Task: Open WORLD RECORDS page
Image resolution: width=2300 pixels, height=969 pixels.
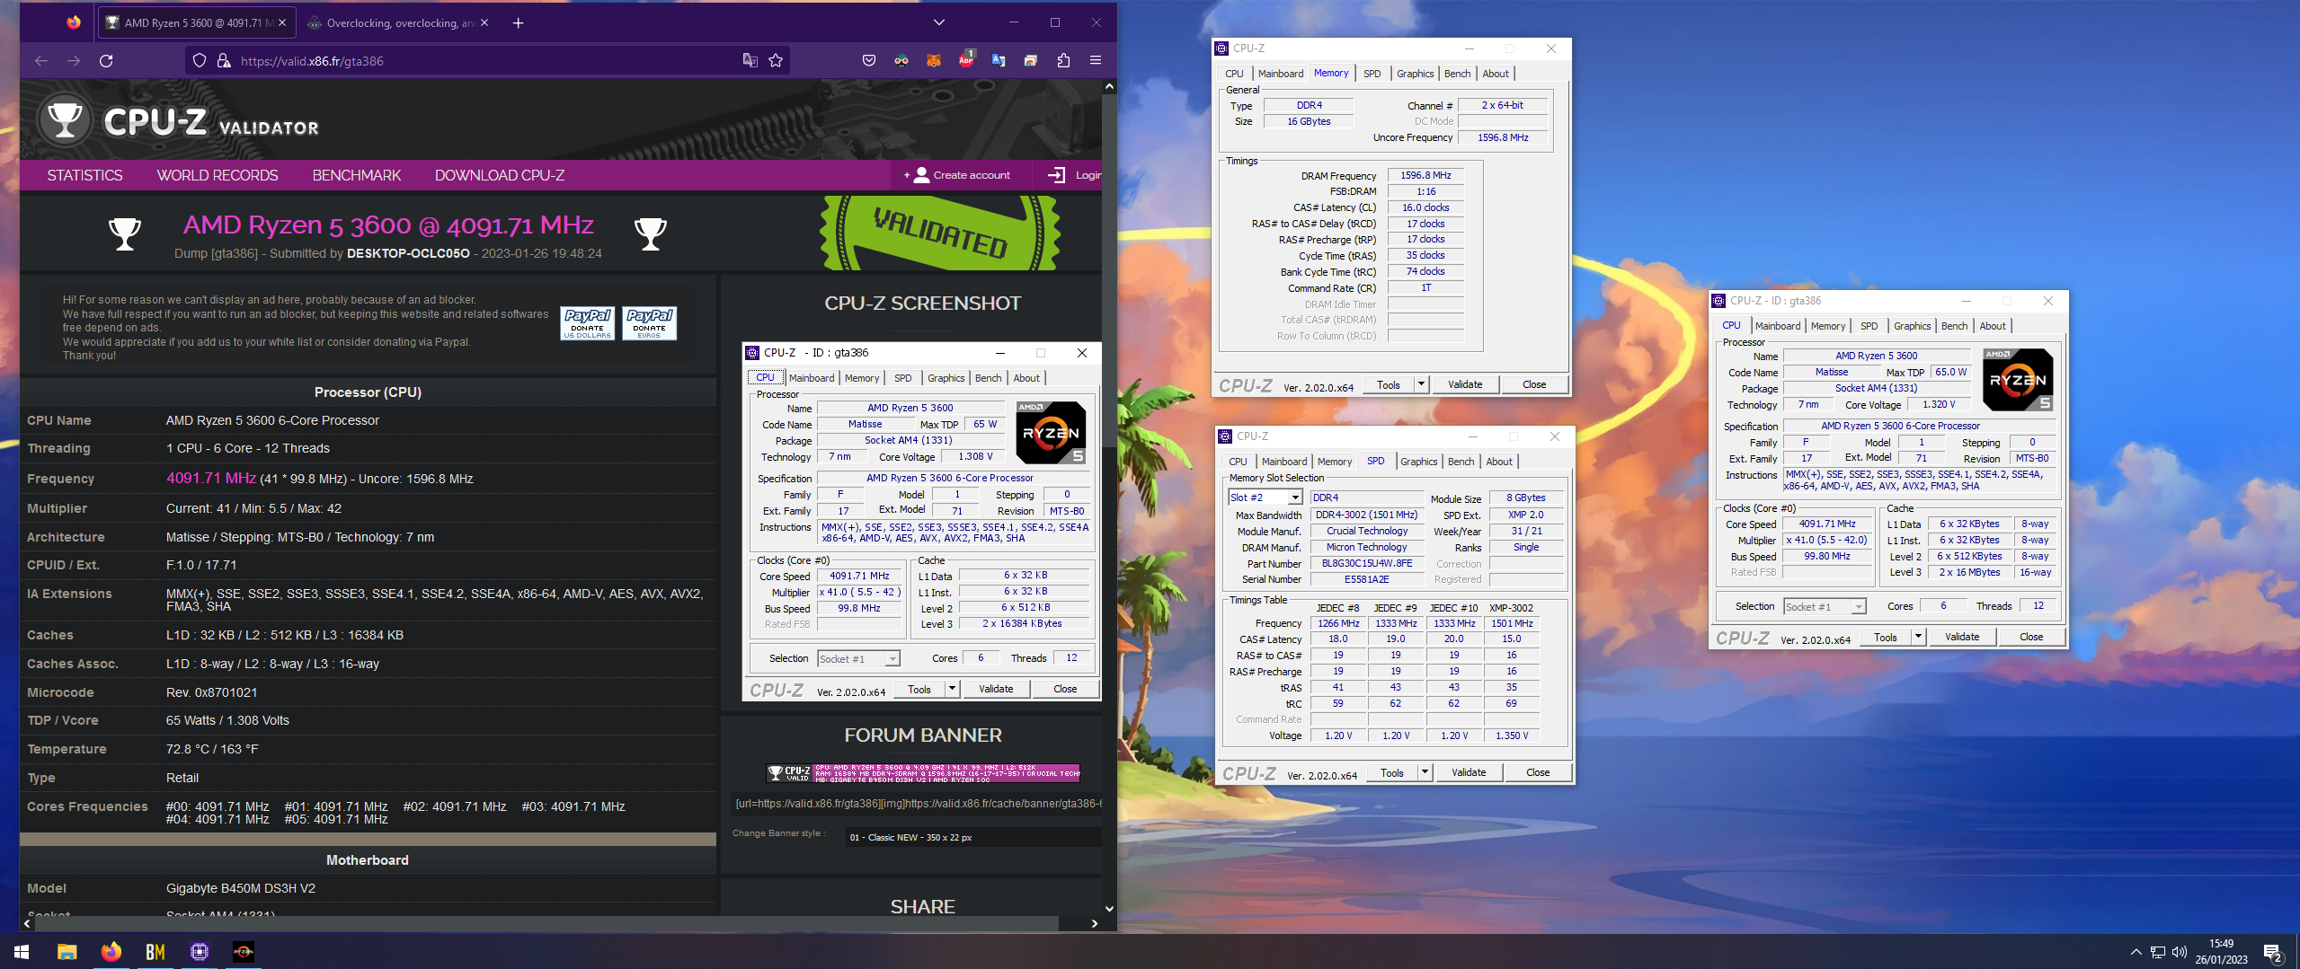Action: (x=218, y=176)
